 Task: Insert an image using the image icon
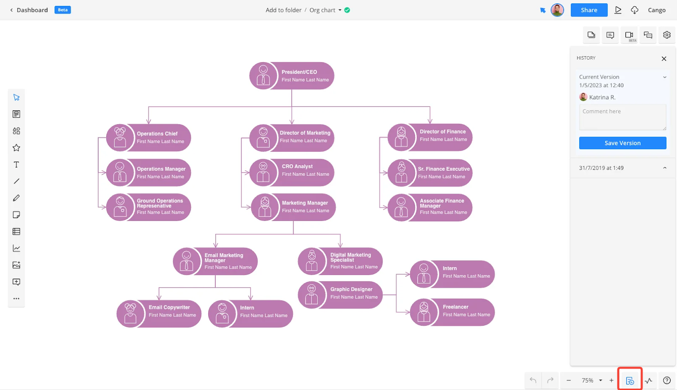[x=16, y=265]
